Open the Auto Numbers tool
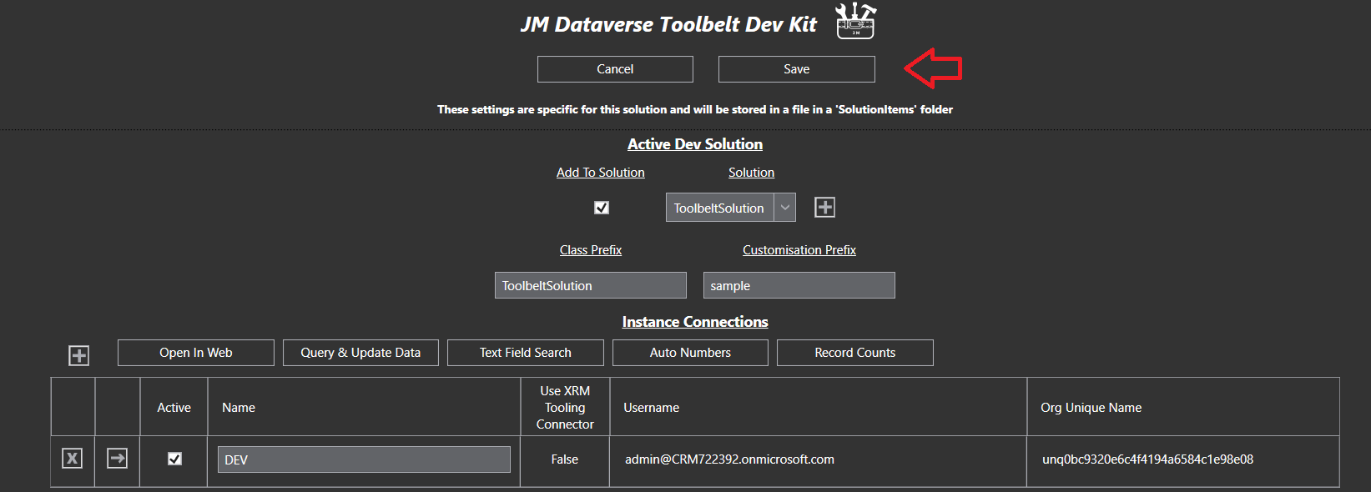The width and height of the screenshot is (1371, 492). pos(690,353)
